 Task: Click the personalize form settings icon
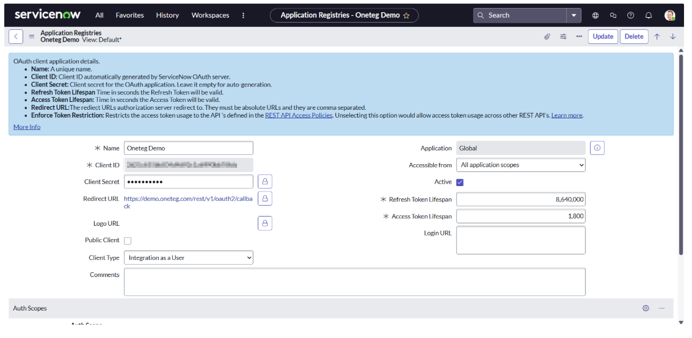(x=563, y=37)
